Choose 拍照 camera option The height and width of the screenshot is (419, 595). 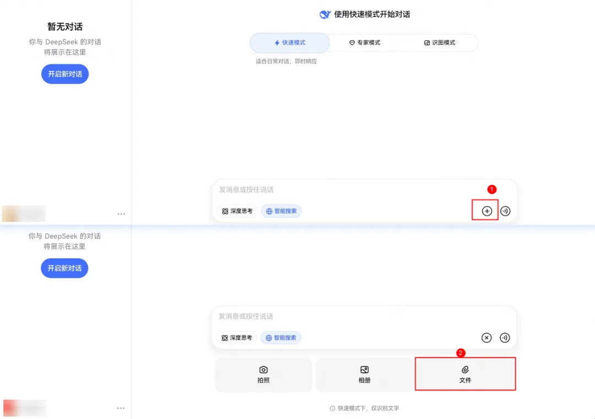pyautogui.click(x=263, y=374)
